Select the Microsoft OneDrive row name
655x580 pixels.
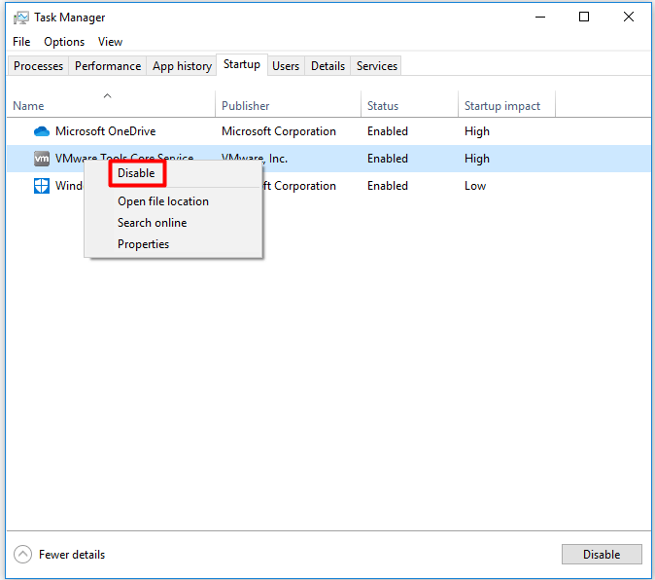tap(105, 131)
